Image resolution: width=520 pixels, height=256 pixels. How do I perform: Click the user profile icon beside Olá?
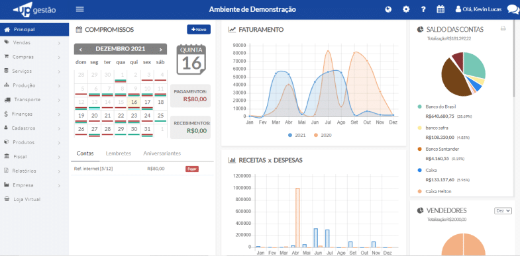coord(458,9)
